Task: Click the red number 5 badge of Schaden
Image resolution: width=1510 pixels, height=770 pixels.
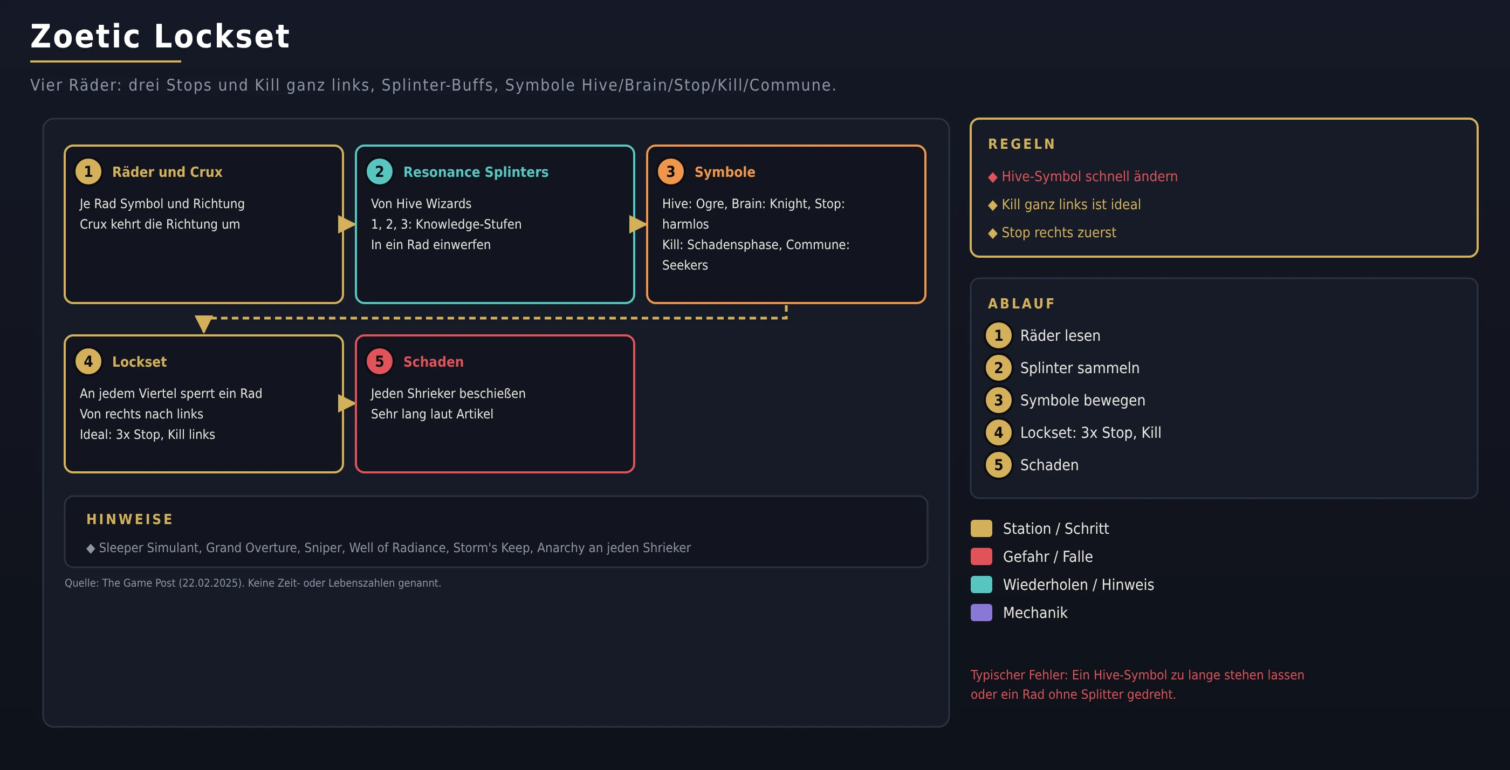Action: (x=379, y=362)
